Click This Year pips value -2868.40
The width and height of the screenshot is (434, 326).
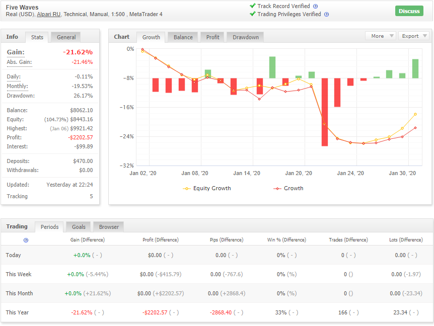coord(221,312)
